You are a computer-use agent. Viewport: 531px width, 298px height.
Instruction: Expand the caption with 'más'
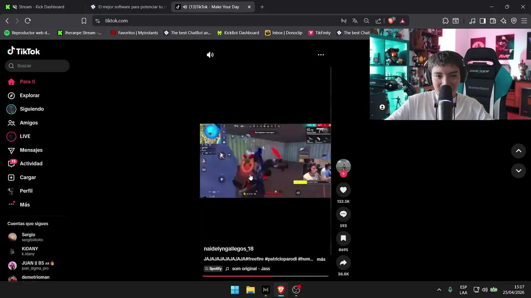[321, 259]
